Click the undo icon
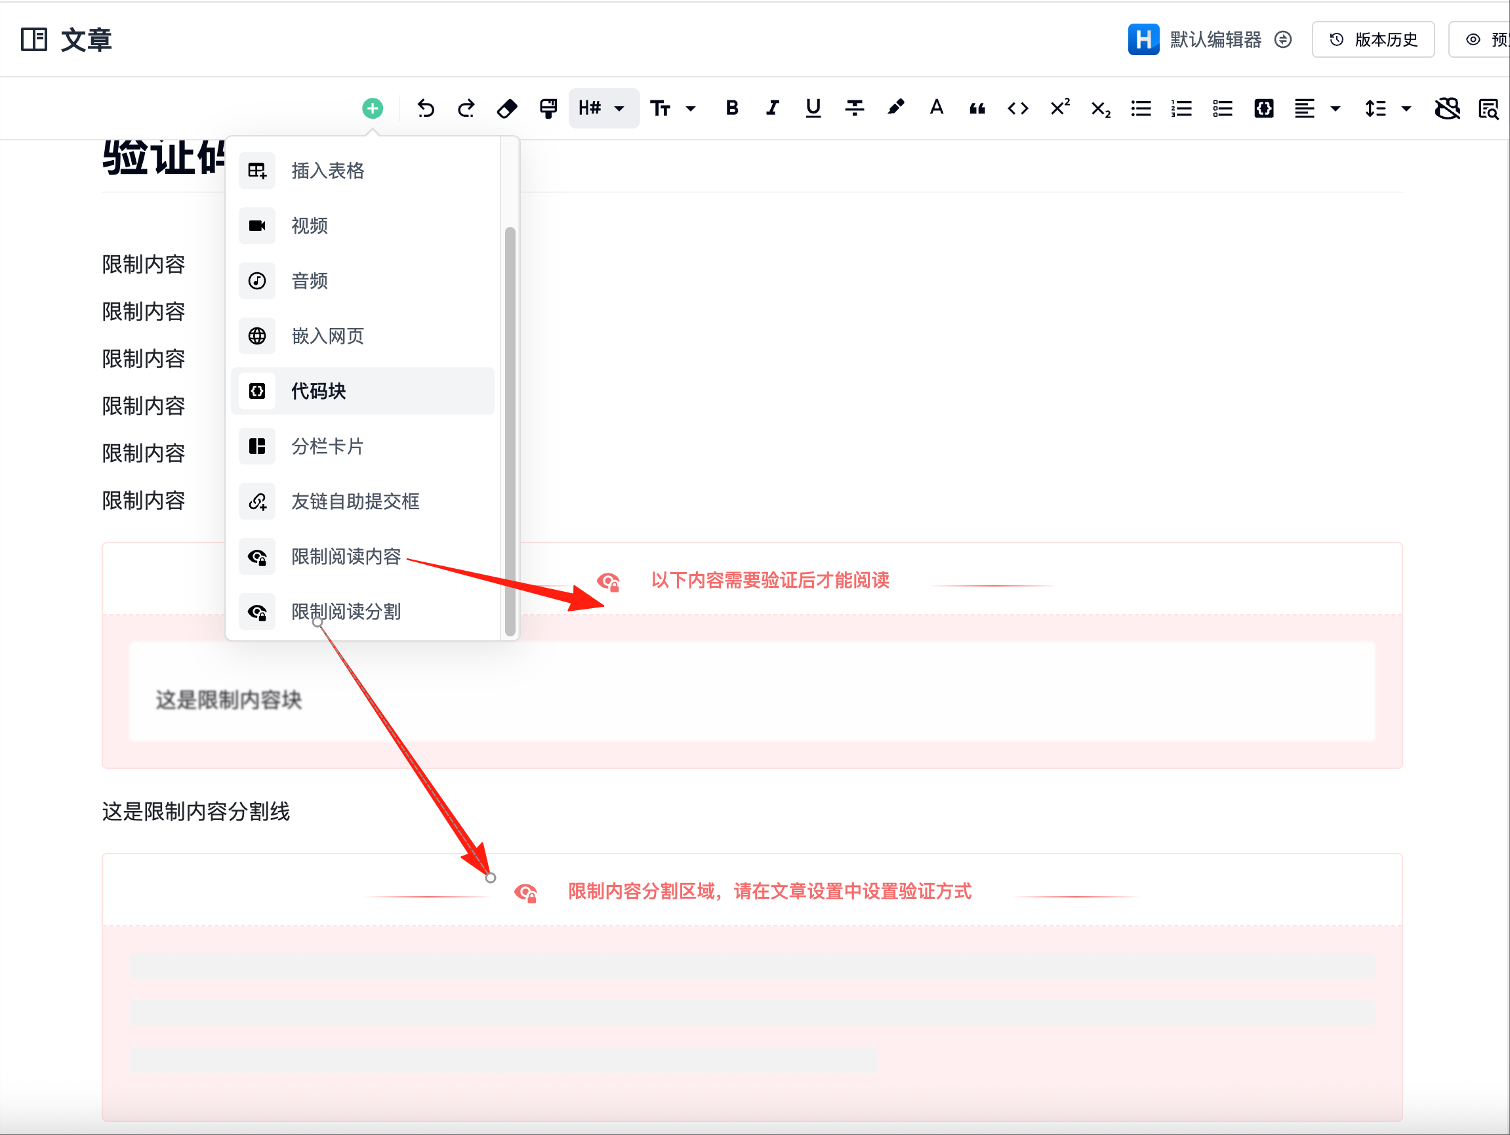This screenshot has height=1135, width=1510. [425, 108]
